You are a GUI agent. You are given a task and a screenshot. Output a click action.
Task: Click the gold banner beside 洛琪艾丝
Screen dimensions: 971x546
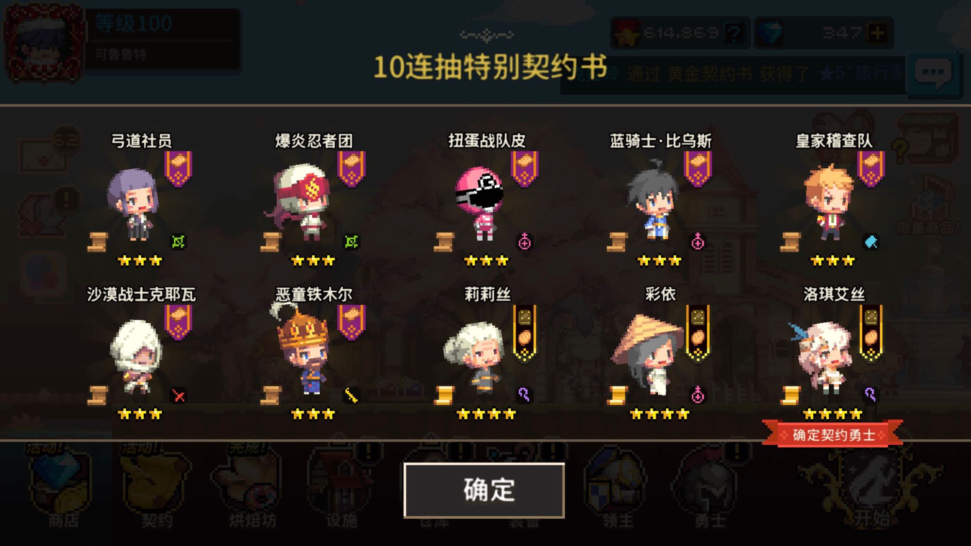[x=871, y=333]
